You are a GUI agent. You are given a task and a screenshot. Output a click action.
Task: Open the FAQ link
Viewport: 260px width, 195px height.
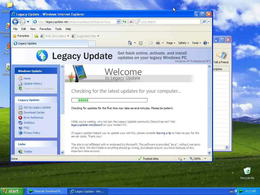26,128
